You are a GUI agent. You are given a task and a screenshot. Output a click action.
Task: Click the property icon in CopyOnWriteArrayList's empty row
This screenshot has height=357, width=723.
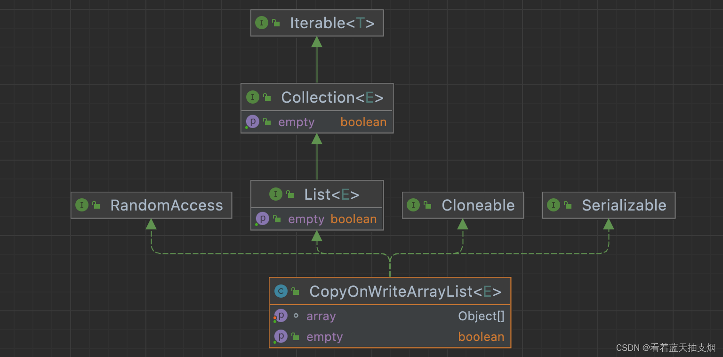click(x=281, y=336)
